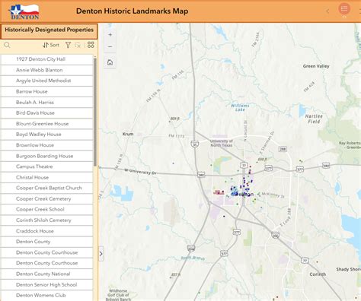Select Craddock House entry
Screen dimensions: 361x301
pos(46,231)
